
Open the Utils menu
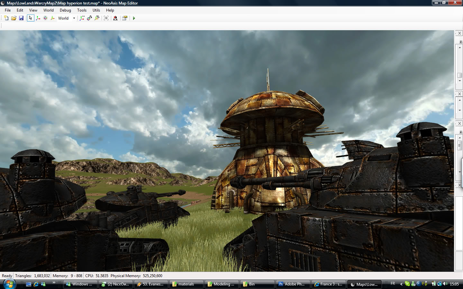coord(96,10)
